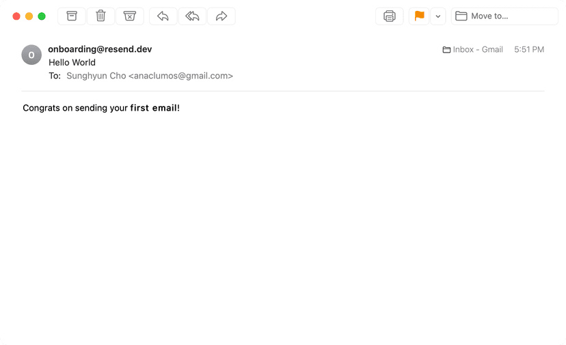Minimize the message window

[x=29, y=16]
